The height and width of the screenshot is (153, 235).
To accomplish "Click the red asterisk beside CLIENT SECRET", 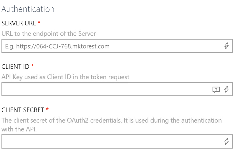I will pos(47,110).
